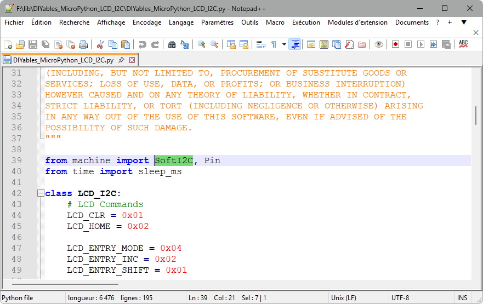483x304 pixels.
Task: Open the Encodage menu
Action: 147,22
